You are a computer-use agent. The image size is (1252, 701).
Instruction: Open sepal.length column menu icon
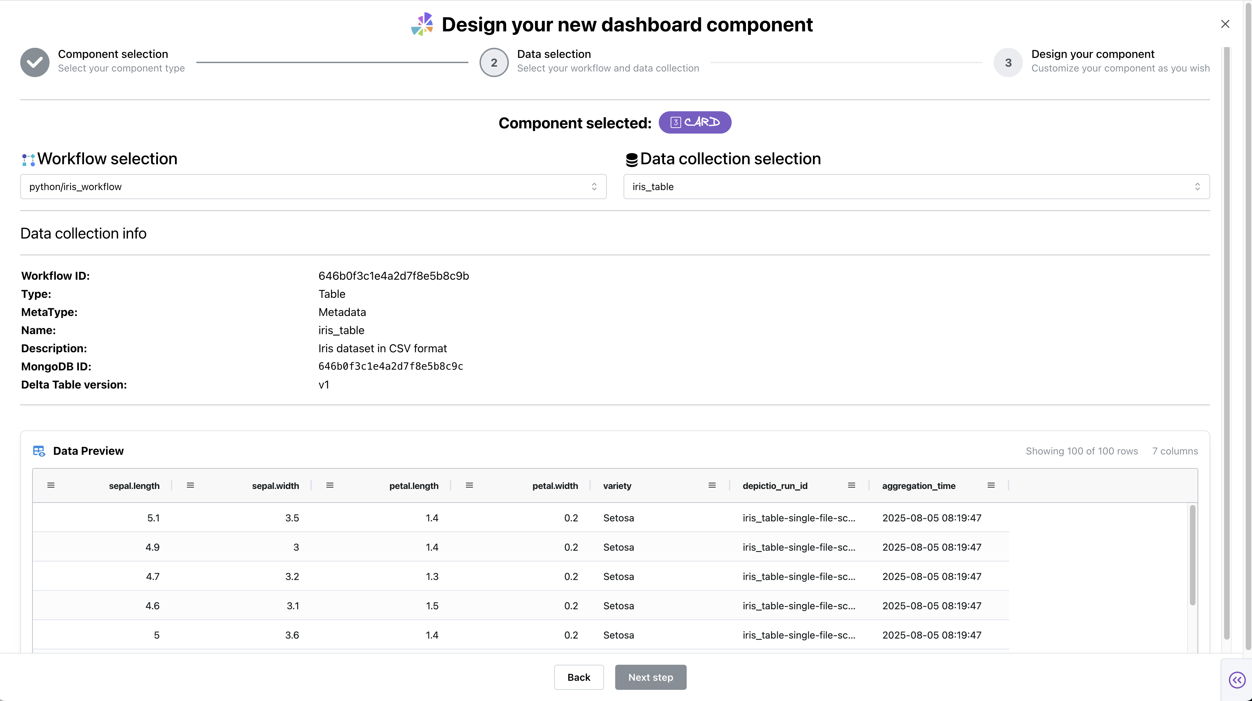coord(51,485)
